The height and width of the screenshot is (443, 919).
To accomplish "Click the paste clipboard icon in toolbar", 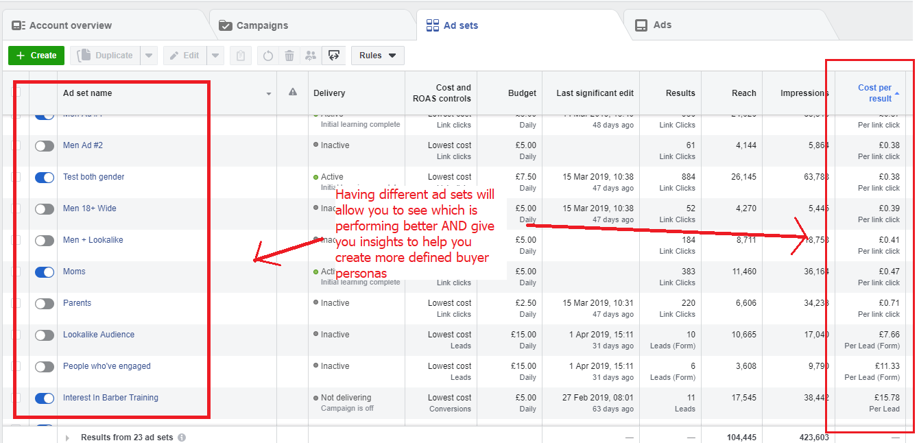I will (x=240, y=56).
